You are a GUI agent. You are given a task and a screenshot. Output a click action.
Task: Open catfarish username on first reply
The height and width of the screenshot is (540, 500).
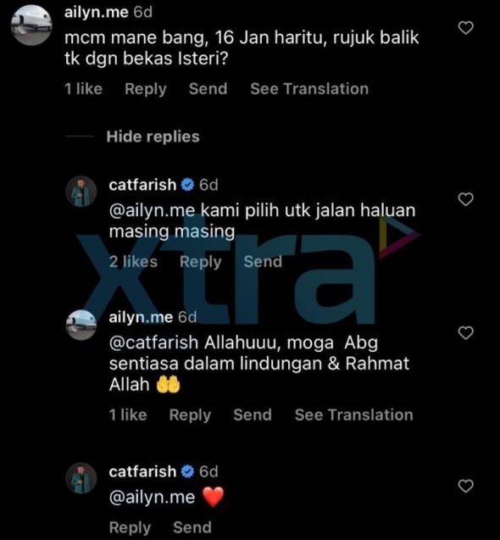point(142,185)
